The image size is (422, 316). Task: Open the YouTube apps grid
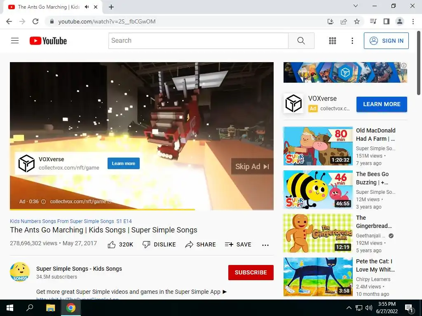[333, 41]
